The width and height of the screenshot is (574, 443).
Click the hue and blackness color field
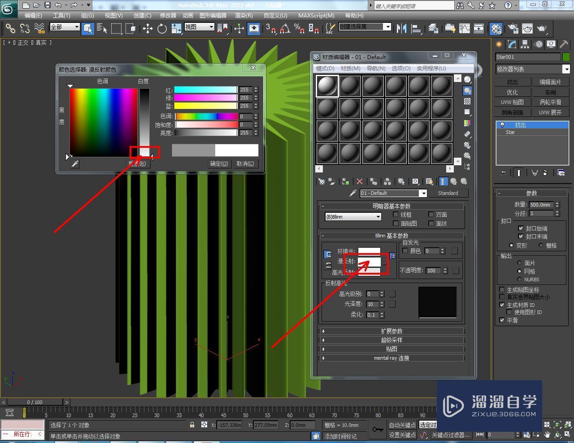[x=103, y=122]
